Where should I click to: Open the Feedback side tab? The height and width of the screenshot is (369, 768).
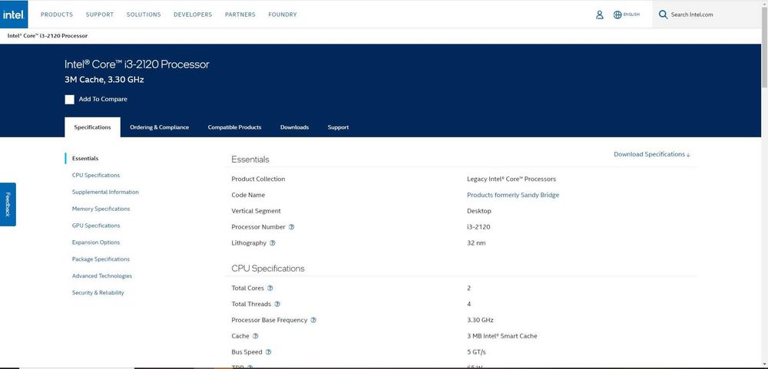8,205
